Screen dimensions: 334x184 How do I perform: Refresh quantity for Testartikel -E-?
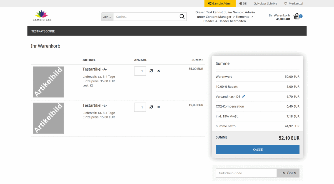[x=151, y=107]
